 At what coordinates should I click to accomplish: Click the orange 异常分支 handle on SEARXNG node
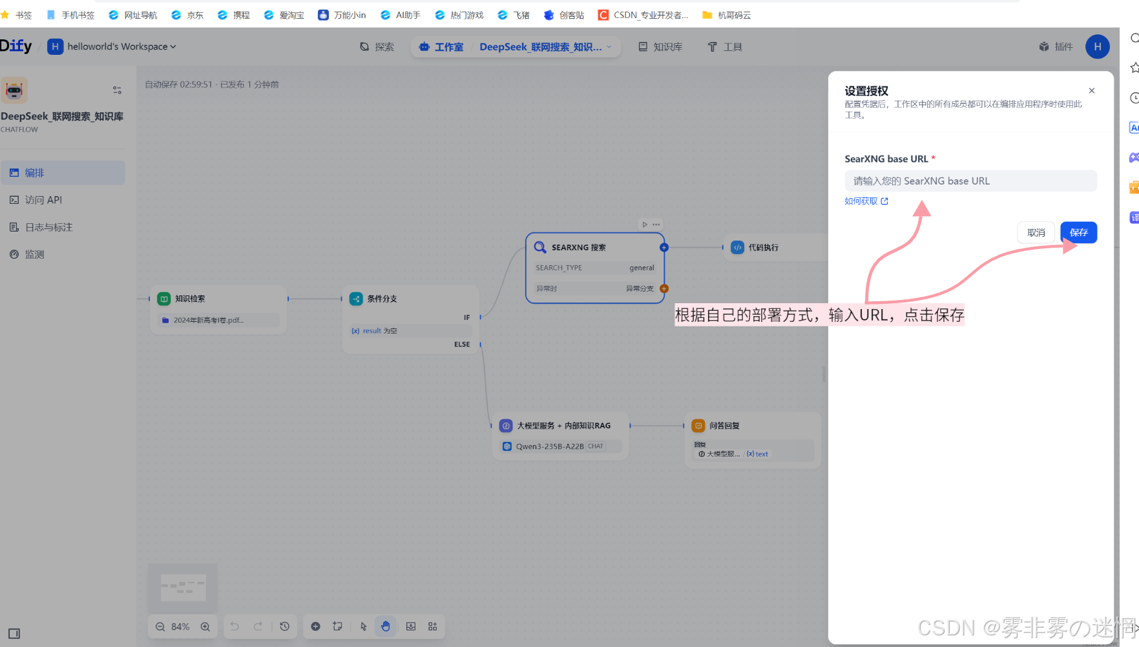(x=664, y=288)
